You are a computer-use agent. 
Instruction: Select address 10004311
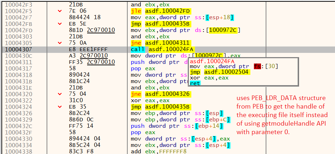(x=18, y=62)
